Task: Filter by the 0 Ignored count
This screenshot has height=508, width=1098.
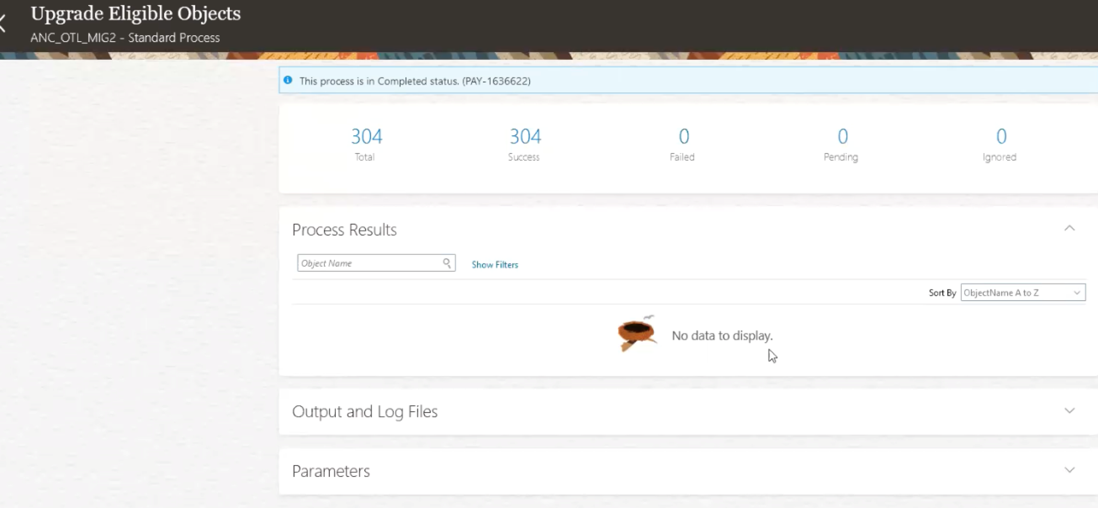Action: click(1001, 137)
